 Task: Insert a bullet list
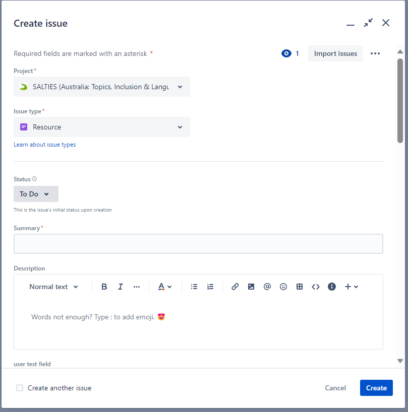[194, 287]
